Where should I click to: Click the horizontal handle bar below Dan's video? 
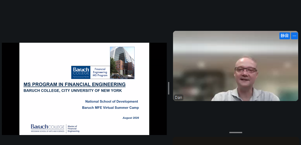pyautogui.click(x=236, y=133)
